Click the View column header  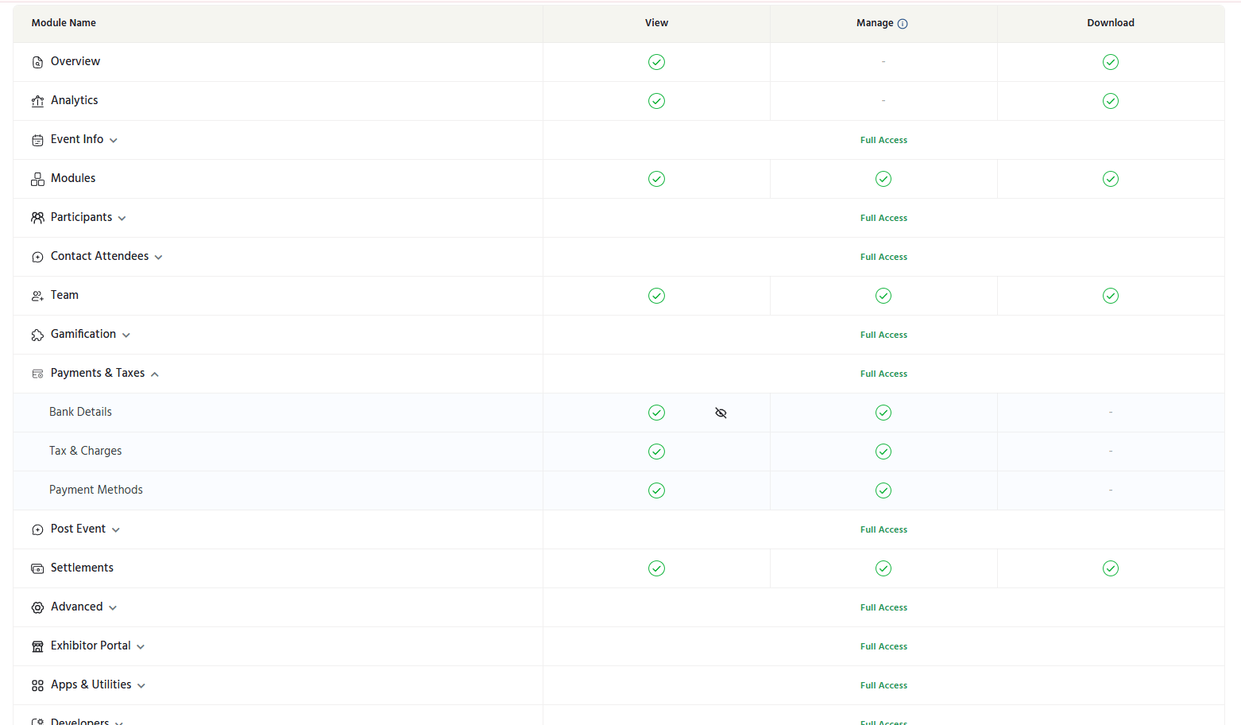click(656, 23)
